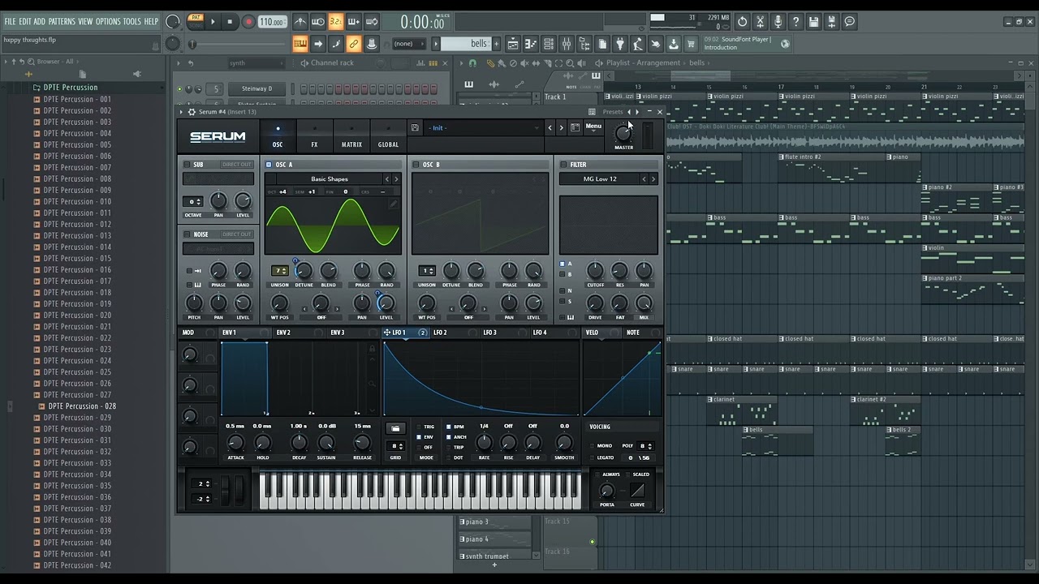Click the stop button in the transport bar
Viewport: 1039px width, 584px height.
coord(230,22)
